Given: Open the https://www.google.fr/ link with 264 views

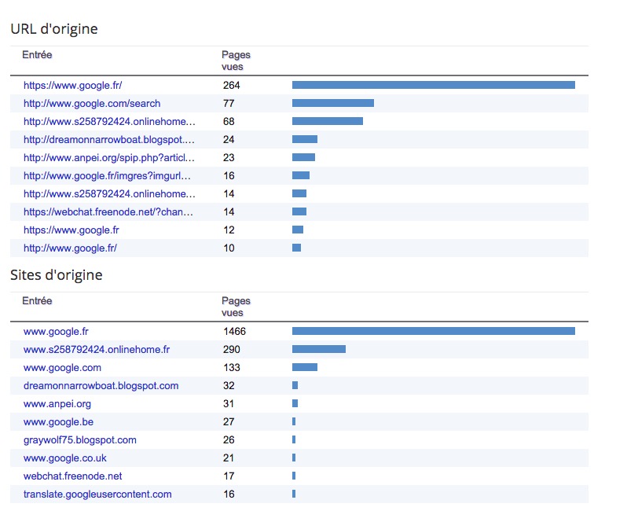Looking at the screenshot, I should [x=72, y=86].
